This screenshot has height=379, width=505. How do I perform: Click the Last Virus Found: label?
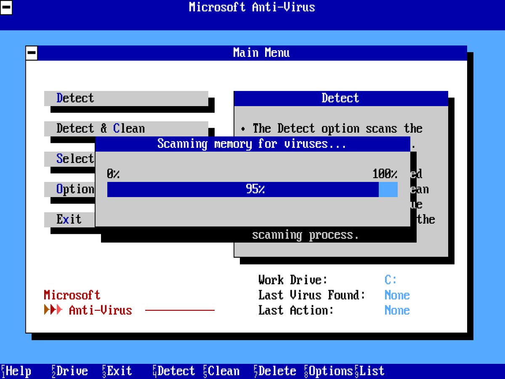(x=312, y=295)
